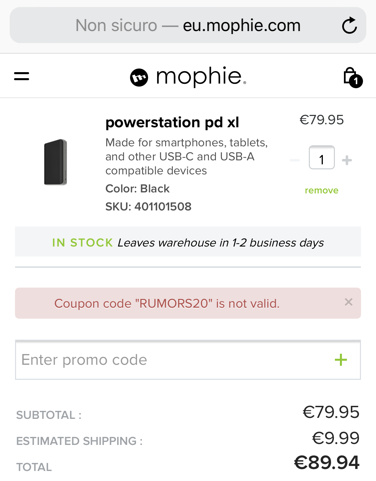Tap the €89.94 total amount

327,463
